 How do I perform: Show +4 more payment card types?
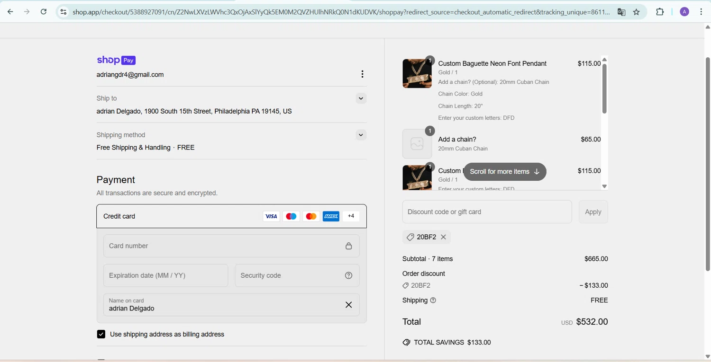tap(351, 216)
